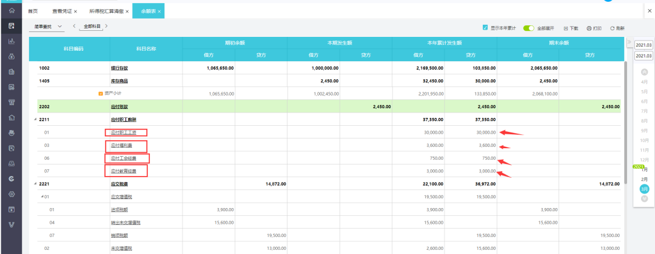The height and width of the screenshot is (254, 655).
Task: Open the 简单查找 dropdown
Action: [x=46, y=26]
